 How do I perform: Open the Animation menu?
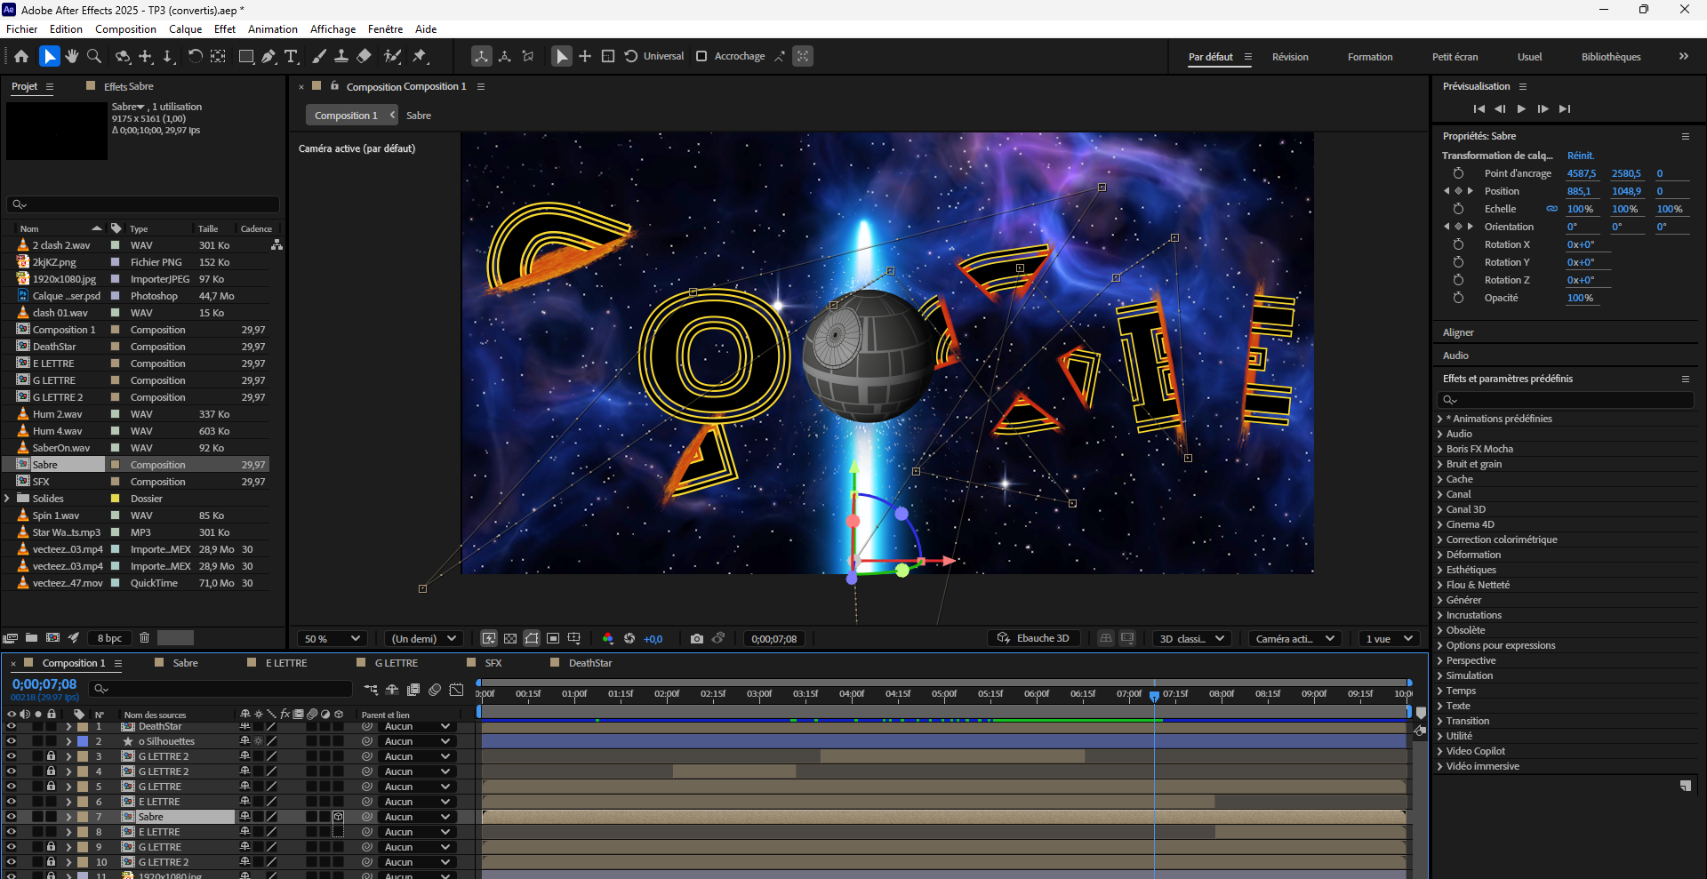[x=272, y=28]
